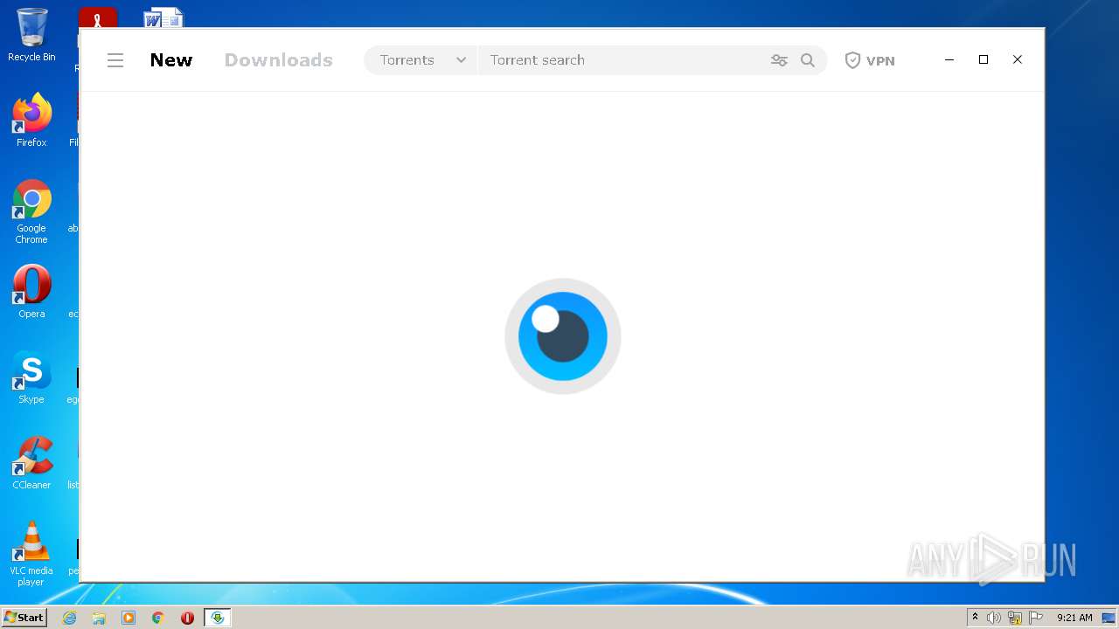This screenshot has width=1119, height=629.
Task: Open Action Center flag icon
Action: 1036,618
